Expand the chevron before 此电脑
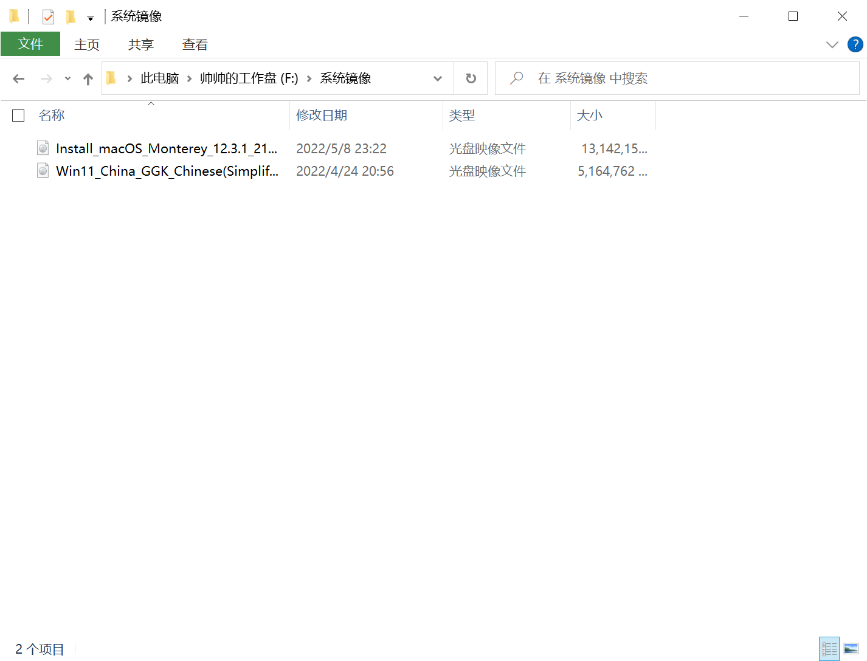 [x=130, y=78]
